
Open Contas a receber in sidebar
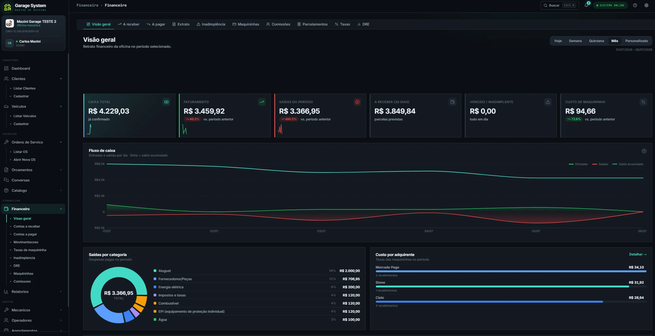click(27, 226)
